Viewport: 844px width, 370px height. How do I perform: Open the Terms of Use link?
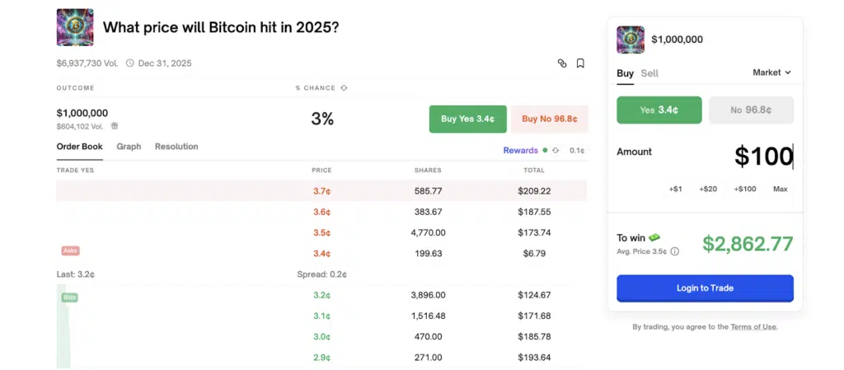point(753,327)
